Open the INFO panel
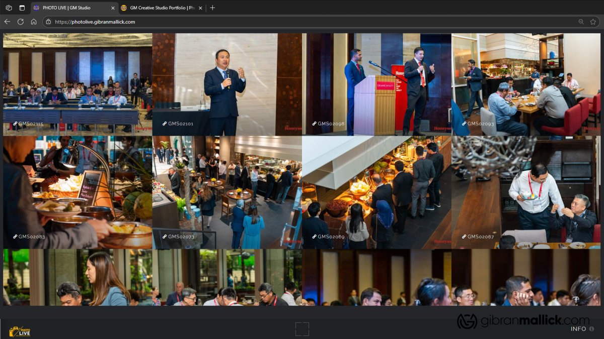Viewport: 604px width, 339px height. 582,329
